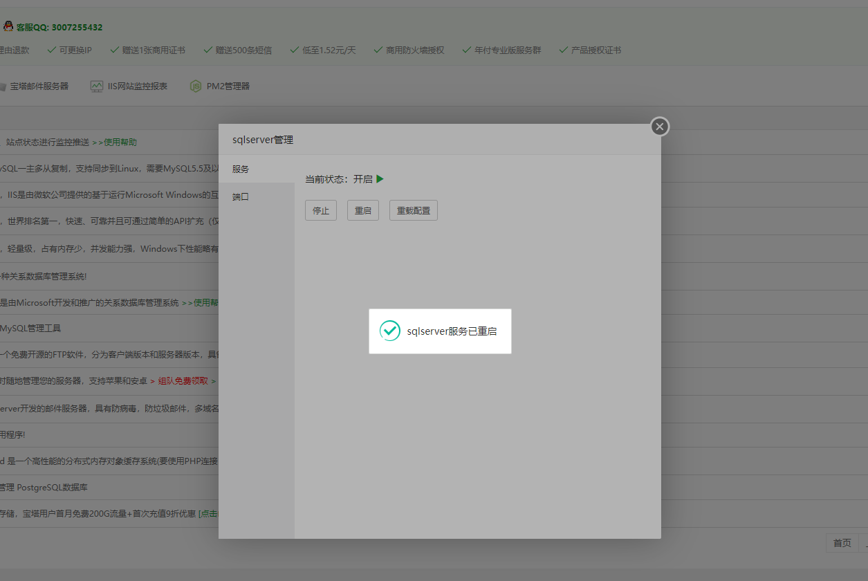Open >>使用帮助 link in the 站点状态 row
868x581 pixels.
coord(115,142)
